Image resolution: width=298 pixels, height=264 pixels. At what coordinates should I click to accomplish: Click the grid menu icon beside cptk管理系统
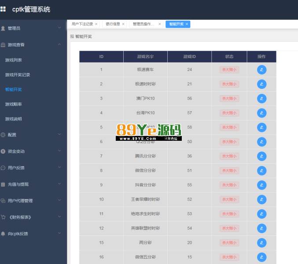[3, 9]
